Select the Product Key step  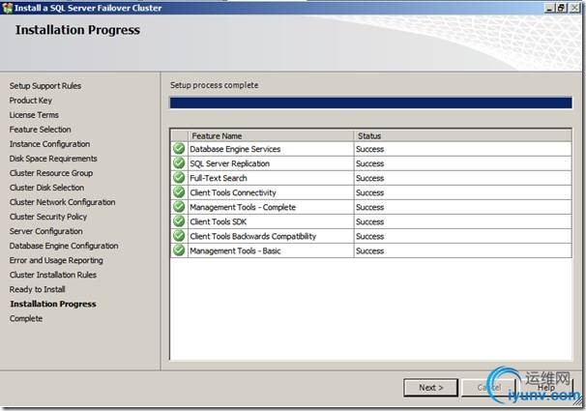pos(31,101)
